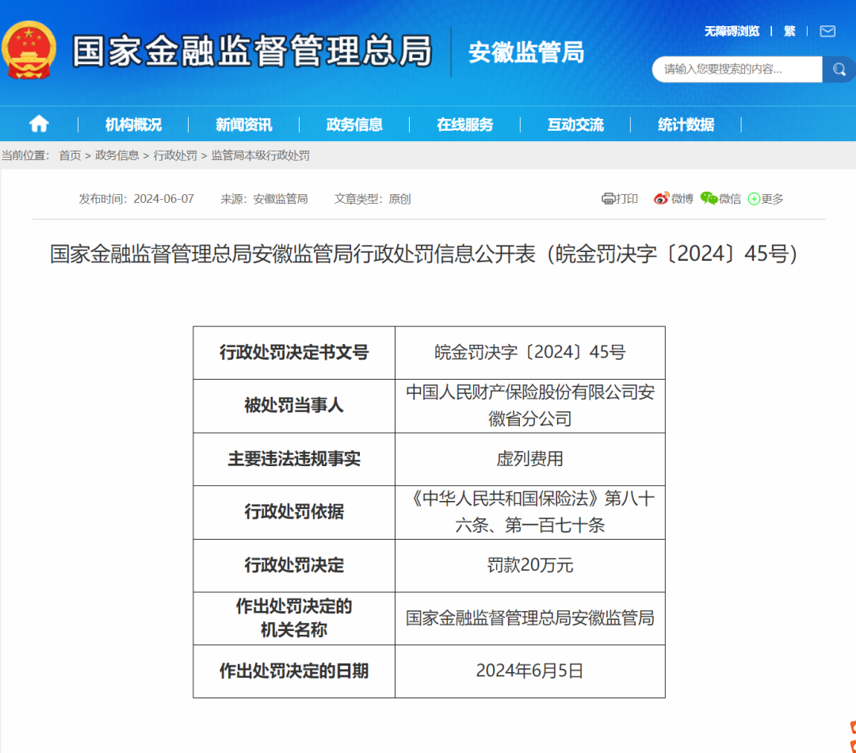Click 监管局本级行政处罚 breadcrumb link
Image resolution: width=856 pixels, height=753 pixels.
(x=261, y=155)
